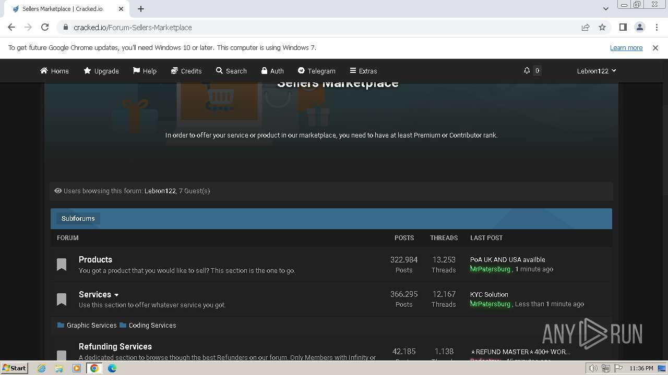This screenshot has height=375, width=668.
Task: Click the volume speaker tray icon
Action: [593, 368]
